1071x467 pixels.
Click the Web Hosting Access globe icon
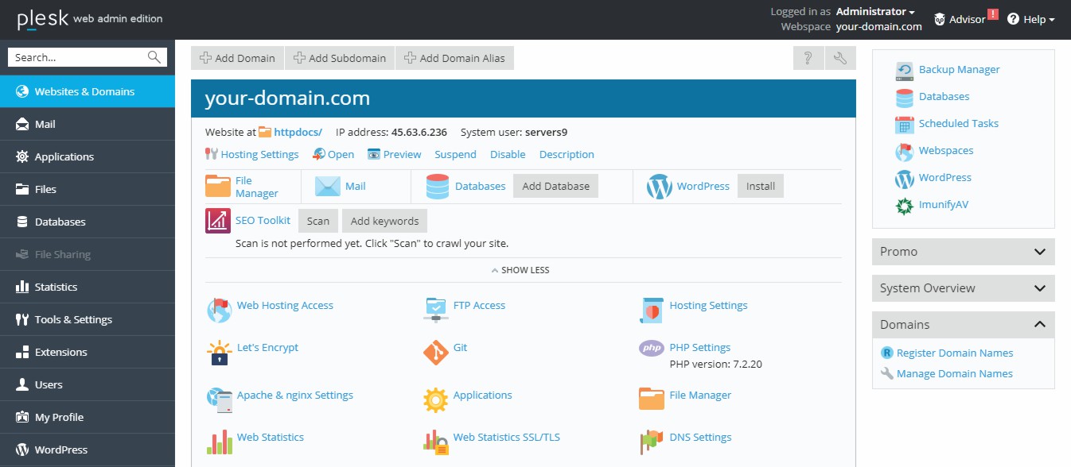click(x=219, y=311)
